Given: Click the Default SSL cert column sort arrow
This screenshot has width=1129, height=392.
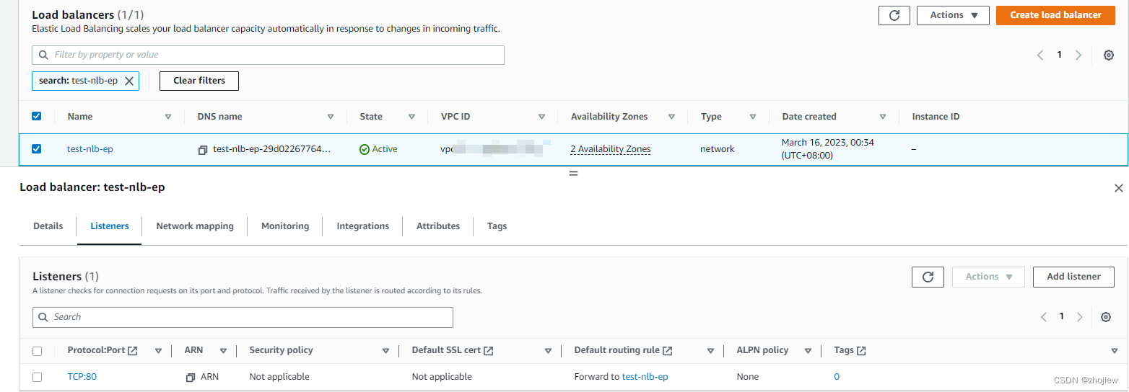Looking at the screenshot, I should click(548, 351).
